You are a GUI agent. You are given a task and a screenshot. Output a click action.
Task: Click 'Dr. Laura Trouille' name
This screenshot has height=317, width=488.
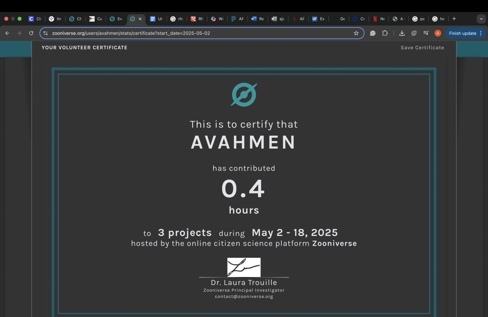tap(244, 283)
